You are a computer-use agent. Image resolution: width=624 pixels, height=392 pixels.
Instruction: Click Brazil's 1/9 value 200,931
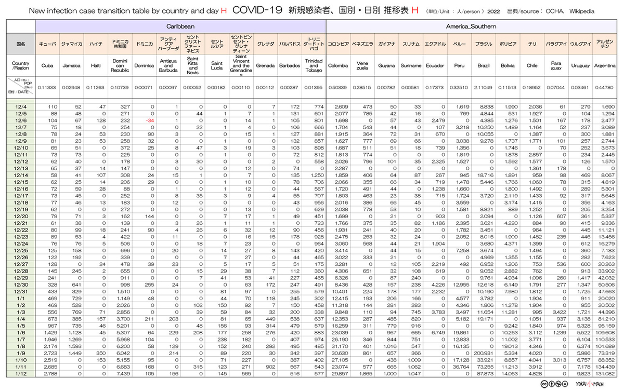pos(485,353)
